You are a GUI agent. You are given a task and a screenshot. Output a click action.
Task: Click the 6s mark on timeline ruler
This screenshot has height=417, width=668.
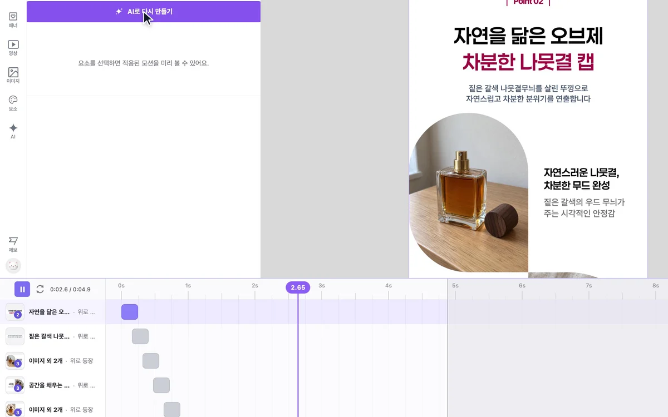coord(522,285)
